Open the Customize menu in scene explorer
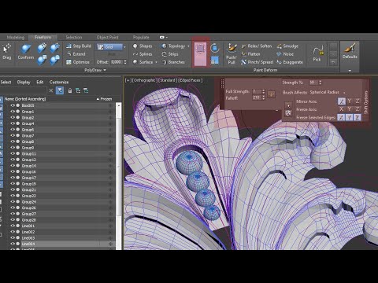The width and height of the screenshot is (378, 283). [x=59, y=82]
